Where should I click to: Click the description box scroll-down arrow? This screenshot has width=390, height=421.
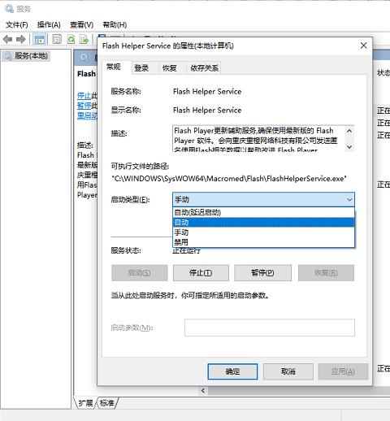pyautogui.click(x=349, y=146)
